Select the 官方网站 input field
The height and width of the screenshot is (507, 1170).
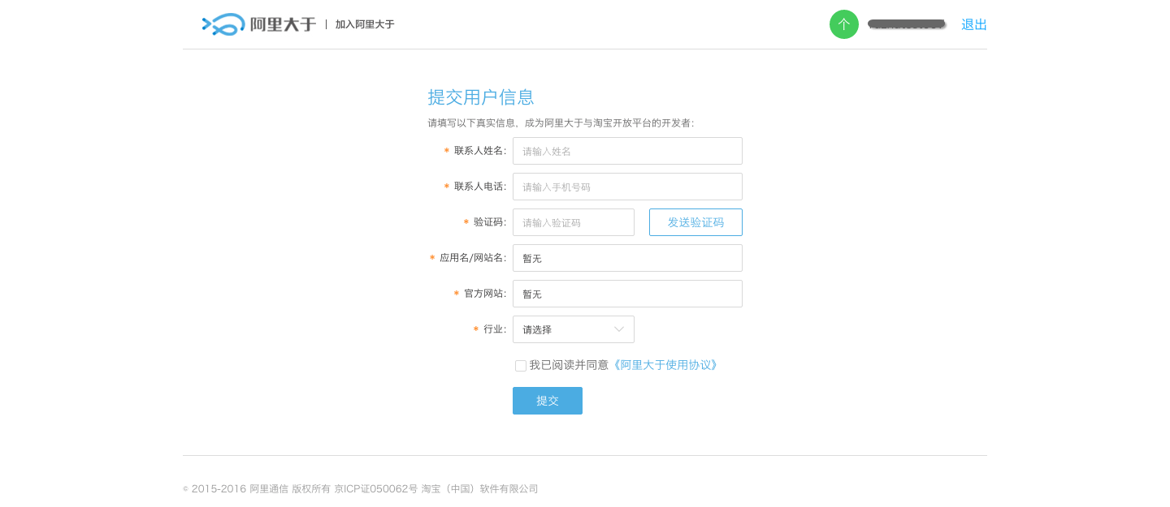coord(627,294)
